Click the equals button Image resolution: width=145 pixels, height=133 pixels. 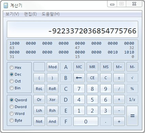pos(132,116)
